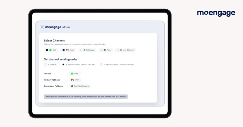Uncheck the SMS channel checkbox
The width and height of the screenshot is (243, 127).
(47, 50)
